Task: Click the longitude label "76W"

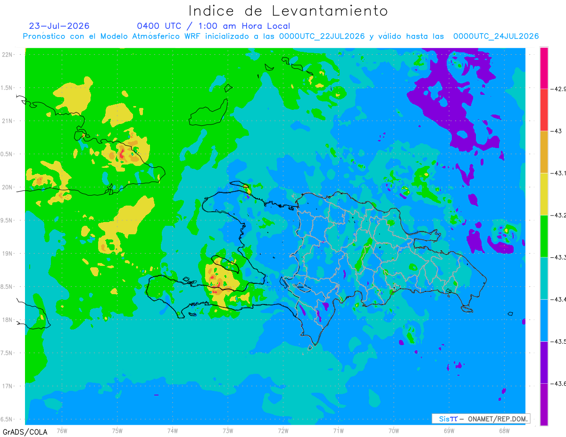Action: 62,430
